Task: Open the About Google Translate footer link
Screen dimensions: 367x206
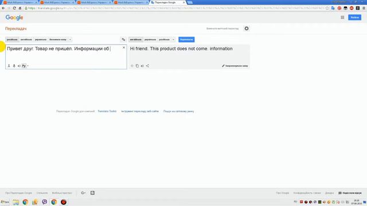Action: (18, 193)
